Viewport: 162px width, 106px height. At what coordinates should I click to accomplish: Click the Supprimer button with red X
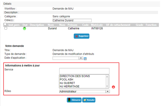click(x=81, y=36)
